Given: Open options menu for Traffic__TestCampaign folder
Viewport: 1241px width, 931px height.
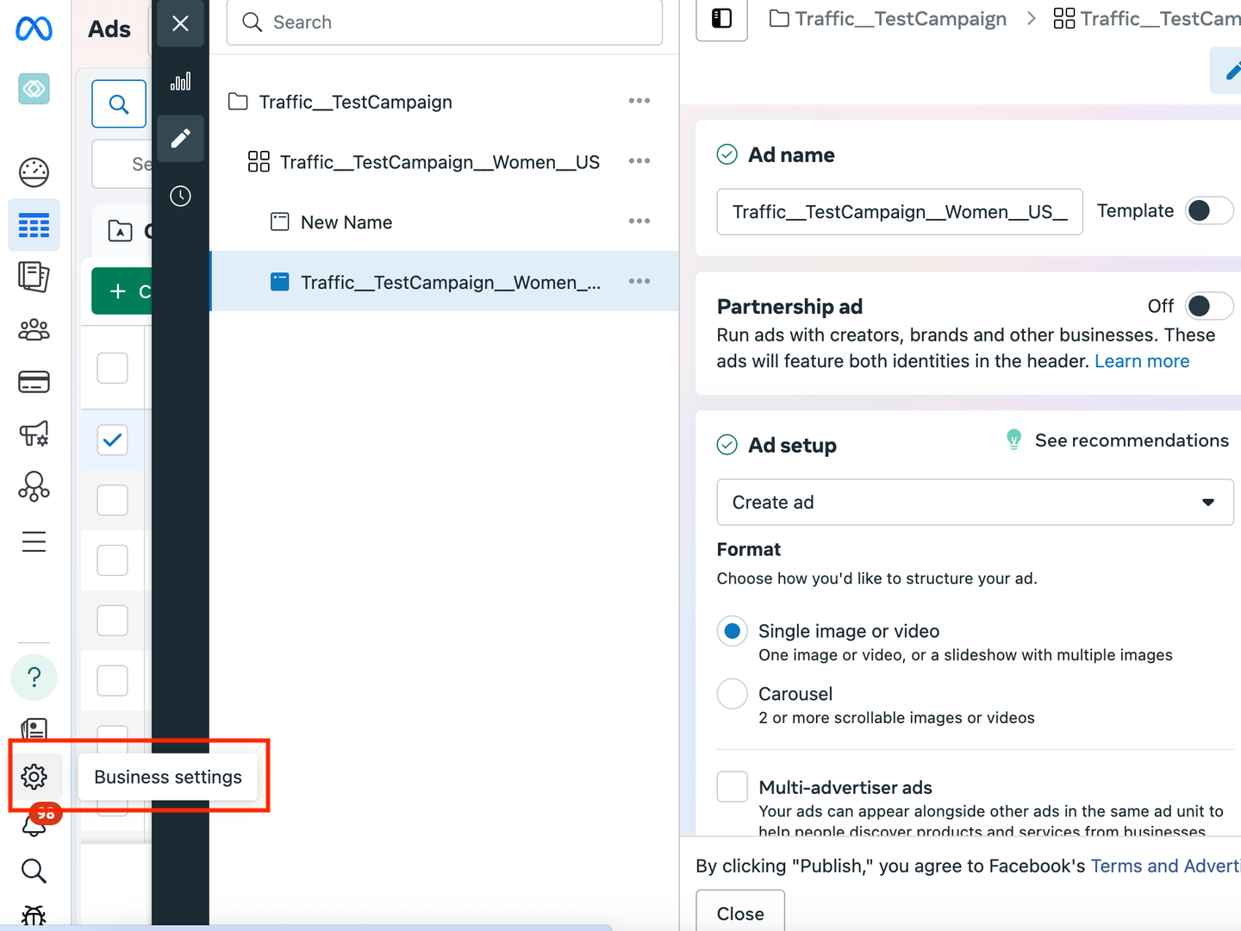Looking at the screenshot, I should [639, 102].
